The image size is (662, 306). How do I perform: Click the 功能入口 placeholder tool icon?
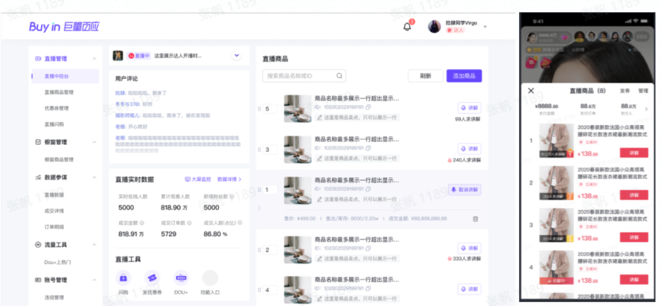(210, 278)
